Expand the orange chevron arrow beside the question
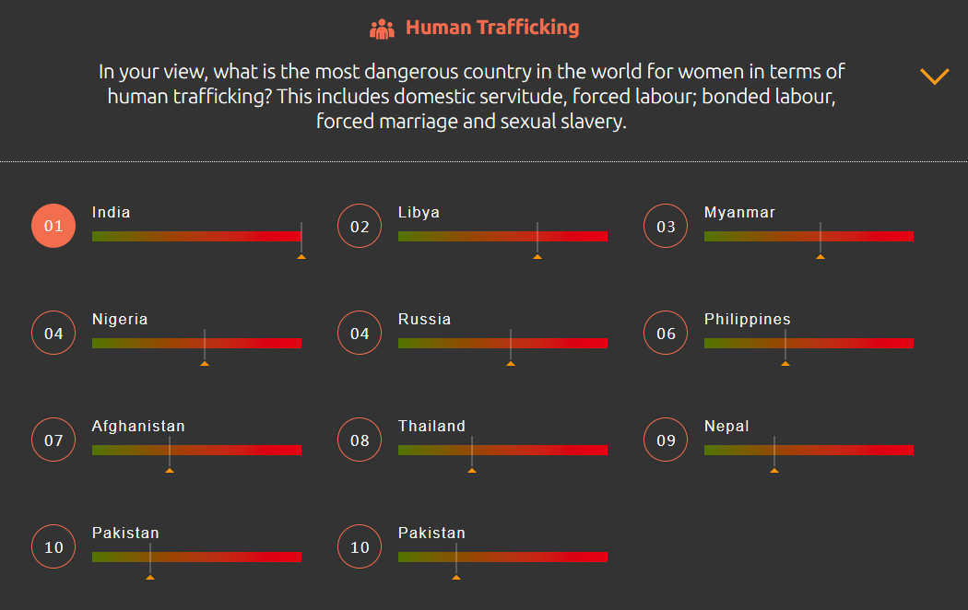This screenshot has width=968, height=610. click(934, 76)
